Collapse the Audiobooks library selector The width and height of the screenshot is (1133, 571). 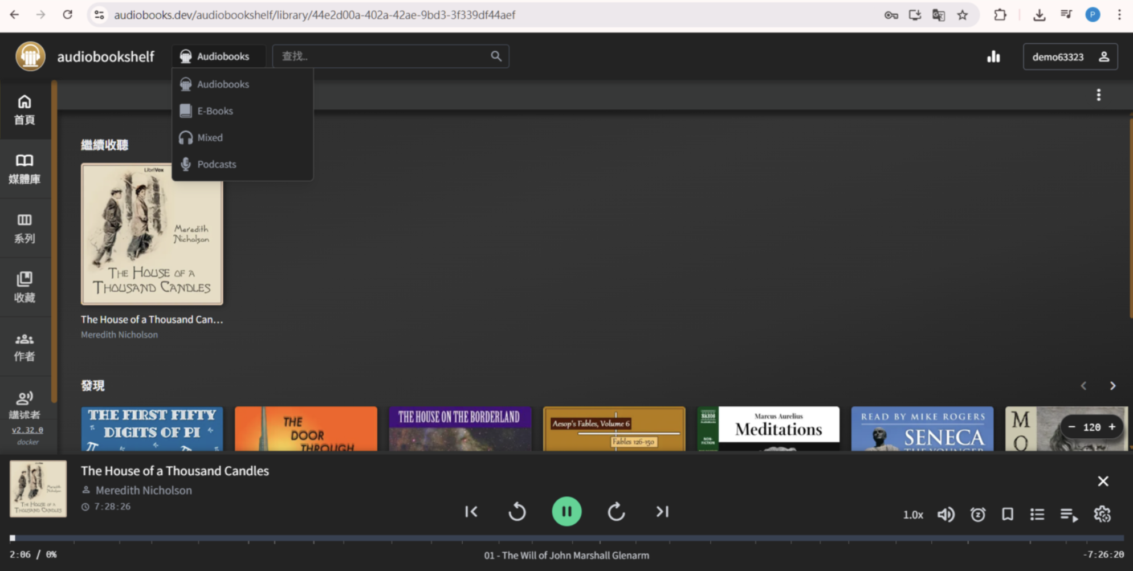pyautogui.click(x=218, y=56)
